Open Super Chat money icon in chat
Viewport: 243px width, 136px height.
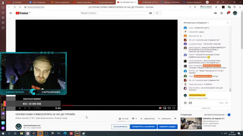[x=190, y=103]
